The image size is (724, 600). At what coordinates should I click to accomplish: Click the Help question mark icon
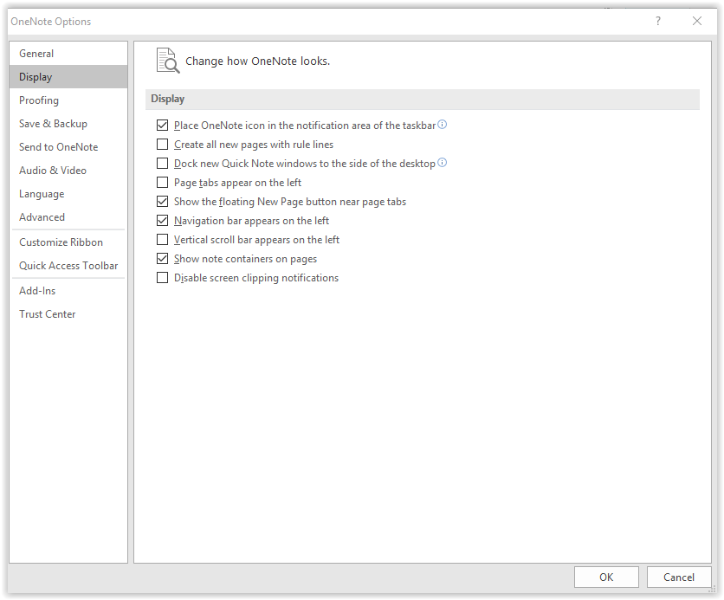coord(658,21)
